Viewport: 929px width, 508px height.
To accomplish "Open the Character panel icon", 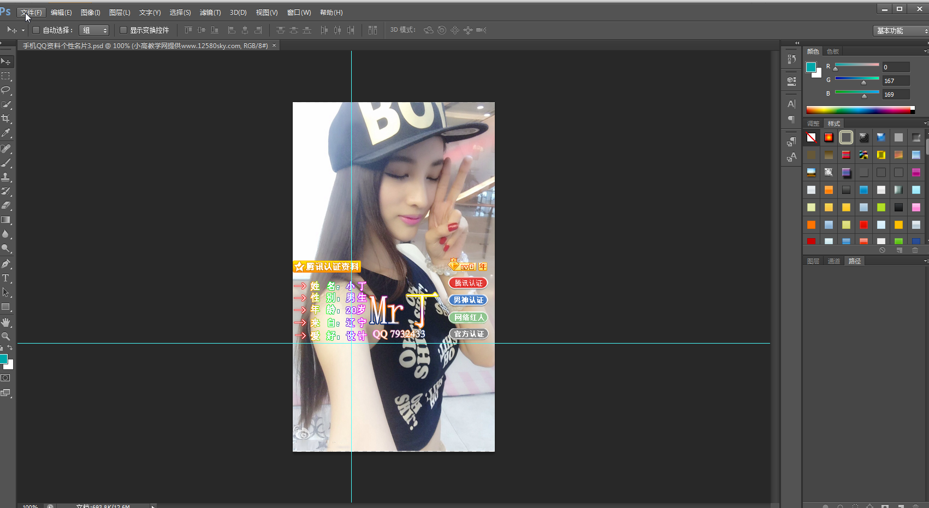I will tap(791, 104).
